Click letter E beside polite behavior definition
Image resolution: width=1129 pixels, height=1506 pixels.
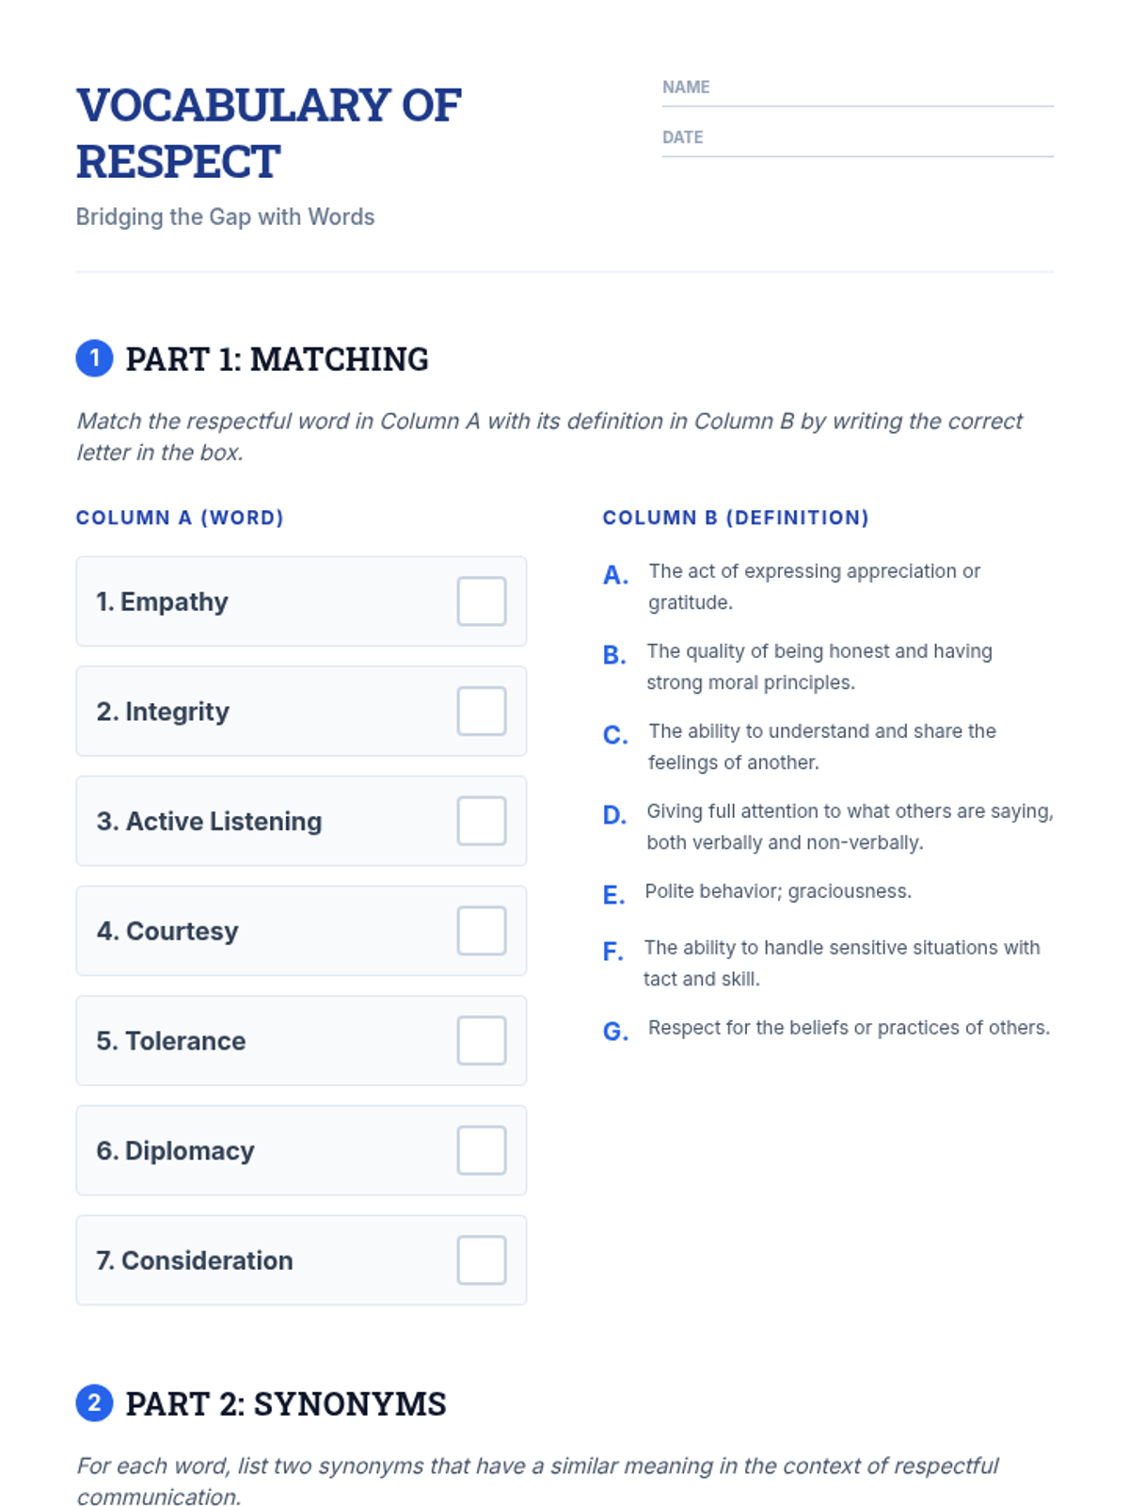[613, 895]
